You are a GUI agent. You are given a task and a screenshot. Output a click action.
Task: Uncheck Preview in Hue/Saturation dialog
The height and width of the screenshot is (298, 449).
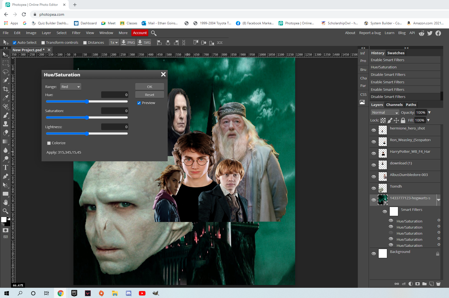(x=139, y=103)
